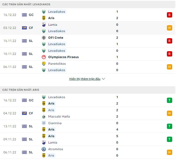Click the OFI Crete club crest icon
Viewport: 177px width, 160px height.
44,38
